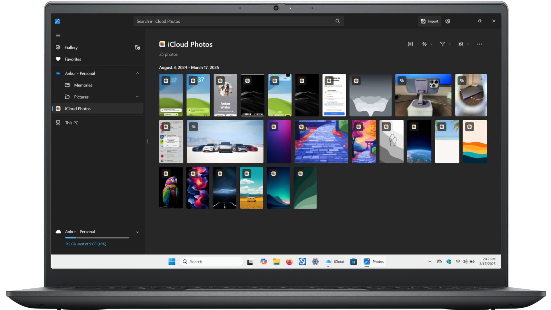This screenshot has height=310, width=551.
Task: Open Microsoft Store from the taskbar
Action: point(354,262)
